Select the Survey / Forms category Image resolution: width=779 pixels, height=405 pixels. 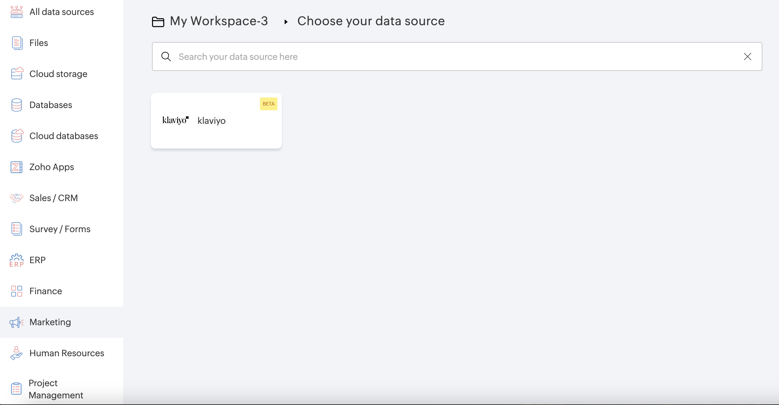[60, 229]
